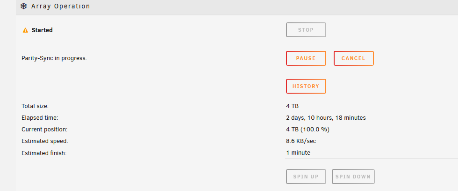Image resolution: width=458 pixels, height=191 pixels.
Task: Click the orange warning triangle icon
Action: (x=25, y=30)
